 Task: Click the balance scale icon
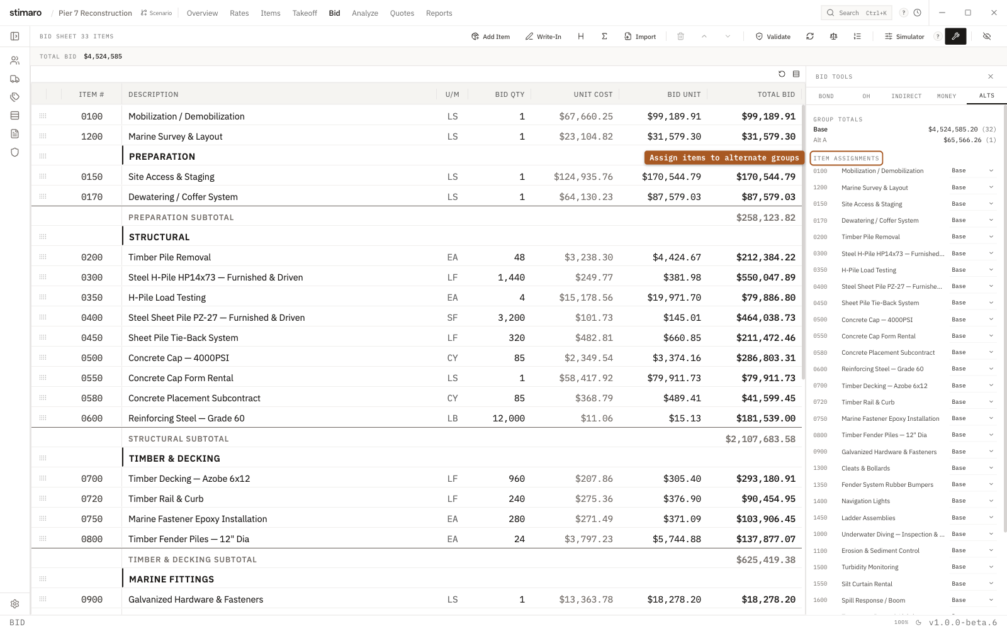(x=833, y=36)
